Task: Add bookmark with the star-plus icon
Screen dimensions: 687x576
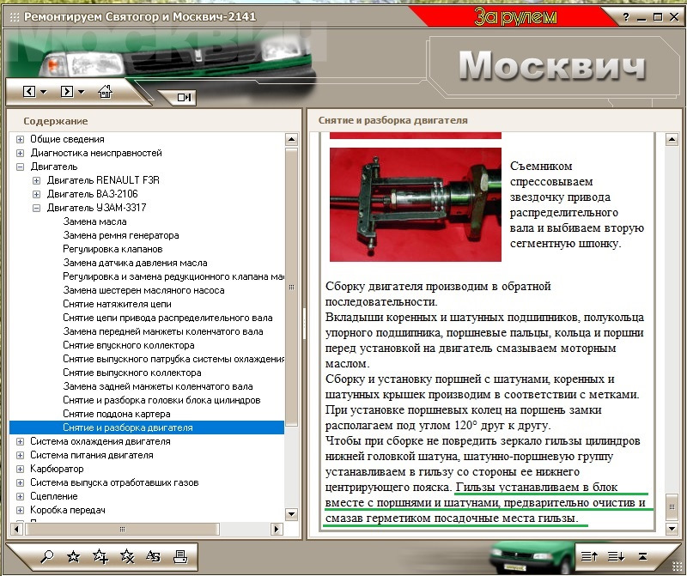Action: [x=100, y=557]
